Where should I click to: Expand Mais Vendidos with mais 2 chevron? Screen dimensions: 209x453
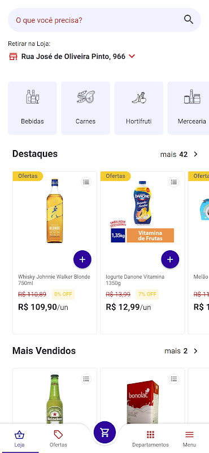196,351
